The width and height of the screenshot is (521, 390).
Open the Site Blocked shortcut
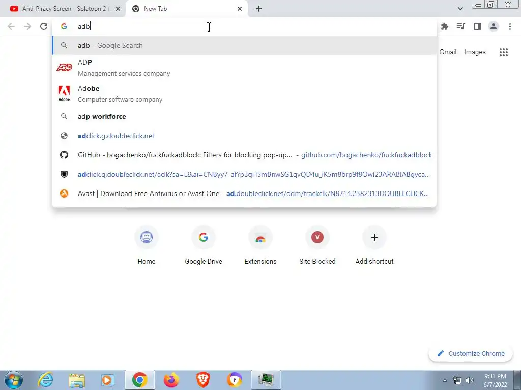317,245
